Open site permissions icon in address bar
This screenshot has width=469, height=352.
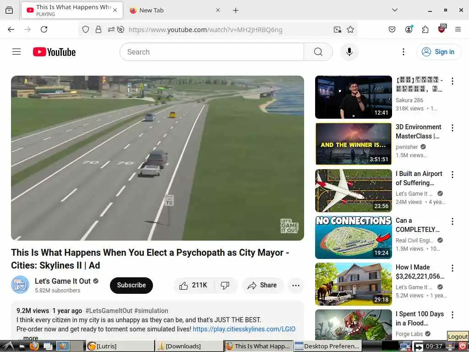click(111, 29)
